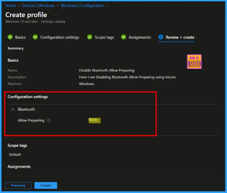Click the Bluetooth category label
Viewport: 227px width, 193px height.
pyautogui.click(x=26, y=109)
